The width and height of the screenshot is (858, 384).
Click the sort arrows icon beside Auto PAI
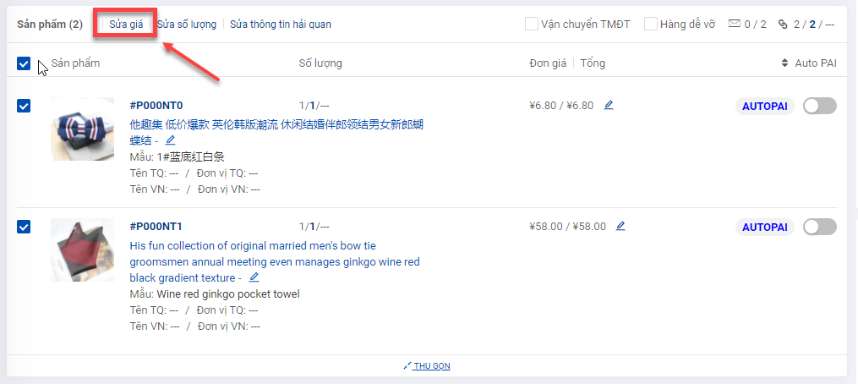coord(785,63)
